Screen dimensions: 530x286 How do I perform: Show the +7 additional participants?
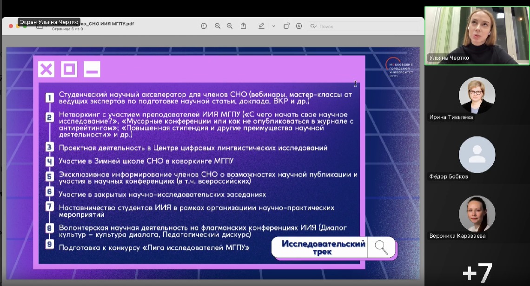(477, 273)
